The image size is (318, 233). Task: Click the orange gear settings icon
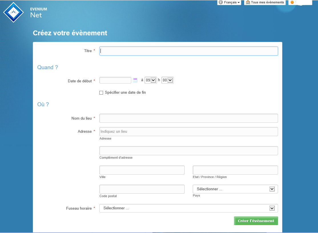[292, 2]
